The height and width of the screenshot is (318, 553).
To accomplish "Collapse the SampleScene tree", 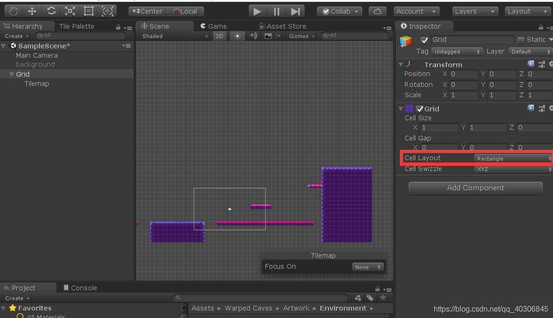I will [x=4, y=46].
